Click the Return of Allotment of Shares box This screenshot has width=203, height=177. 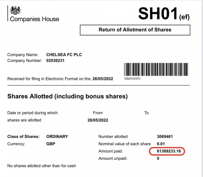click(x=135, y=30)
